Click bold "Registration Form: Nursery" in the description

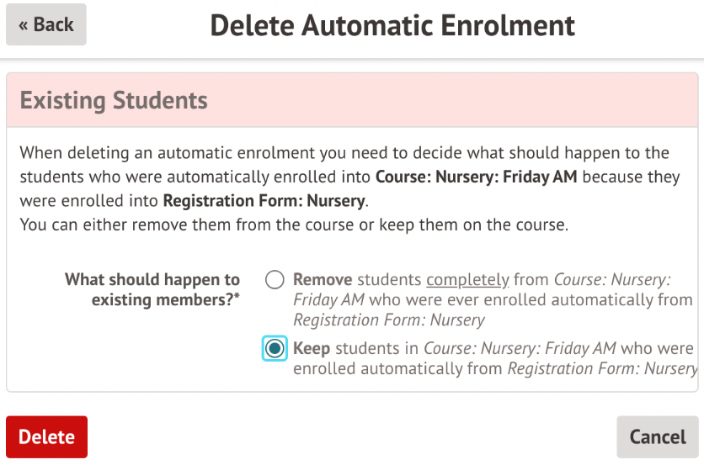pyautogui.click(x=264, y=201)
